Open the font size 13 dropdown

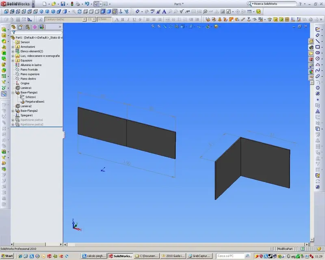point(94,19)
